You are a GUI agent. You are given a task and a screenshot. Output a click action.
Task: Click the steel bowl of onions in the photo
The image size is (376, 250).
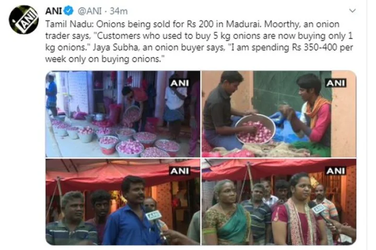pos(255,128)
